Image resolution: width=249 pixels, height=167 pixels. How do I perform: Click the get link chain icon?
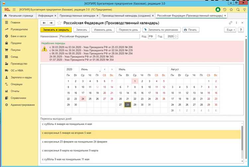230,23
